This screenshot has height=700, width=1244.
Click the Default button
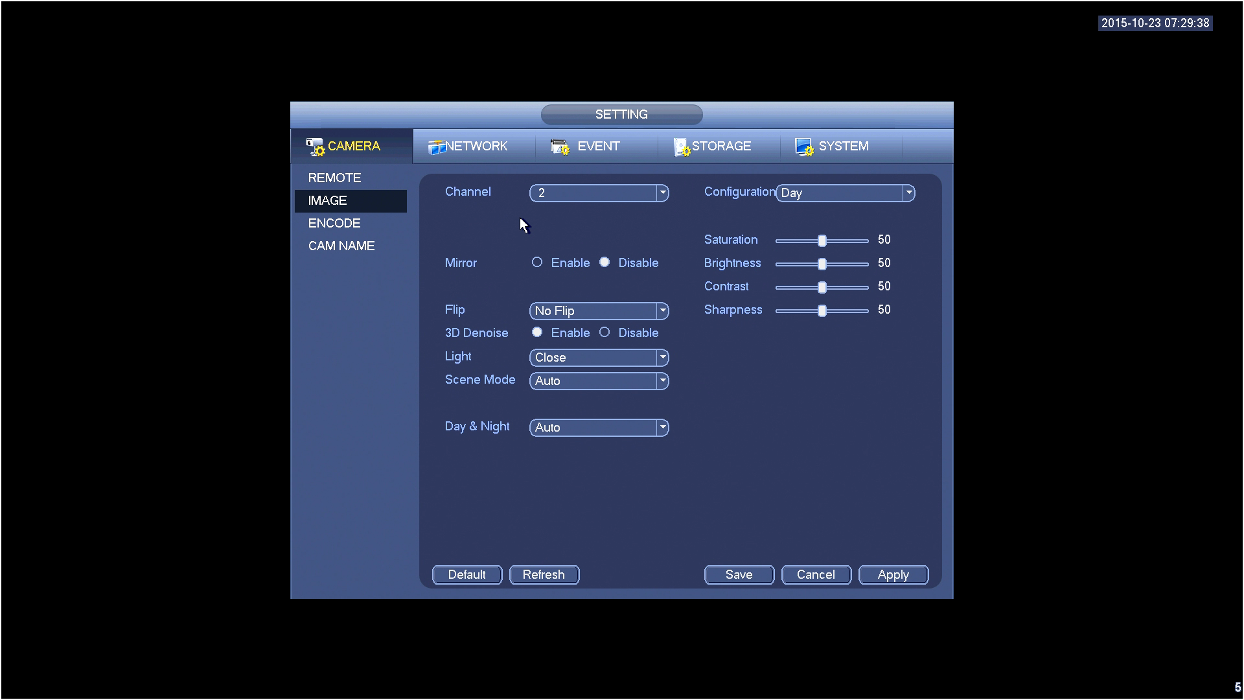tap(466, 574)
